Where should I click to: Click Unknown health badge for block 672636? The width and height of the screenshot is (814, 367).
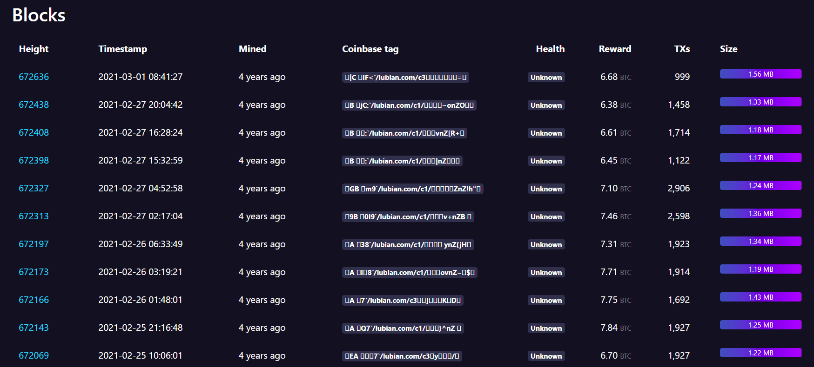pos(546,77)
